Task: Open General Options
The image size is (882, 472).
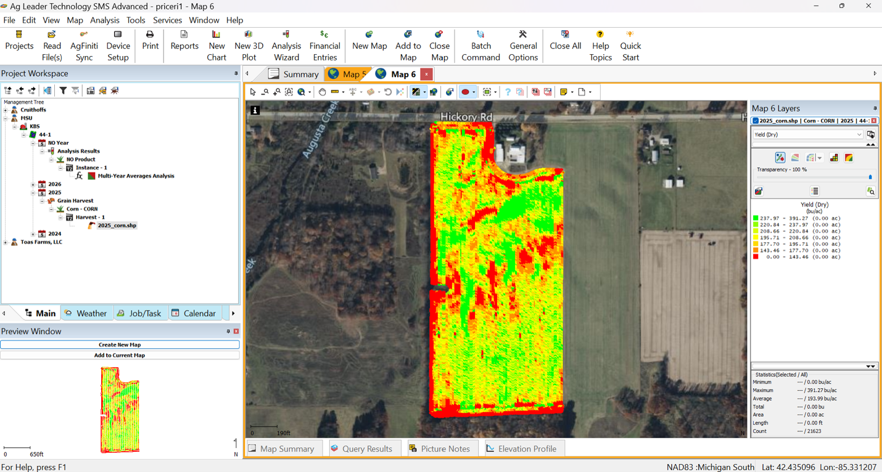Action: (523, 46)
